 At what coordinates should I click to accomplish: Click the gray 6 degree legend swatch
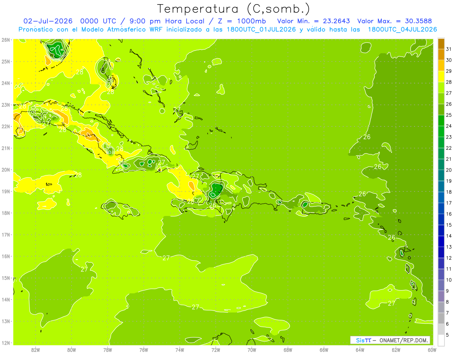(441, 318)
